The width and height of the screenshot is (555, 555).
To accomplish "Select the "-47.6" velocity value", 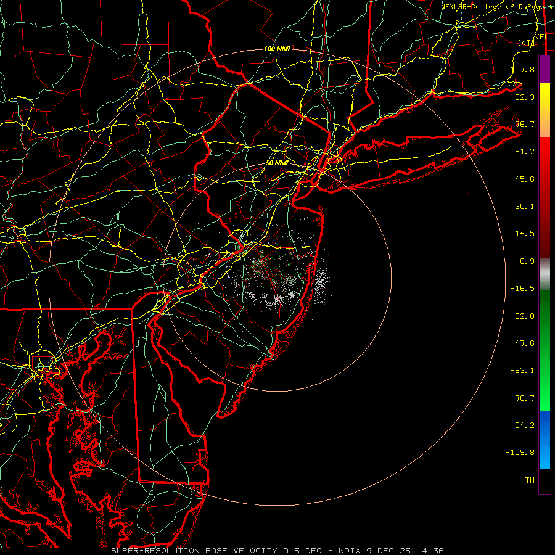I will [522, 343].
